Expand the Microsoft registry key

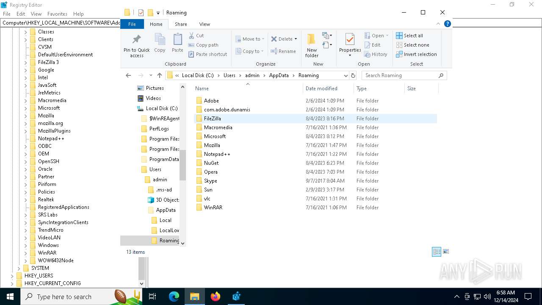[26, 108]
